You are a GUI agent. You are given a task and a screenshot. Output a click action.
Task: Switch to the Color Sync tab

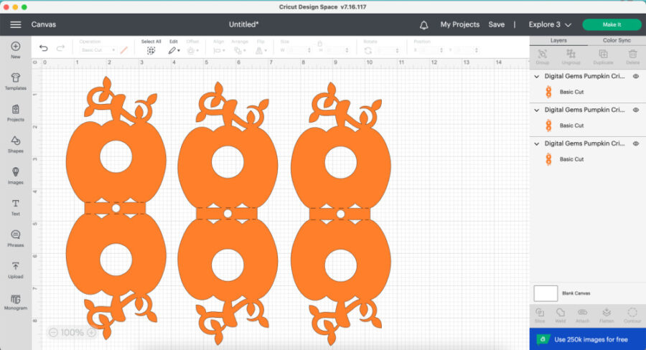coord(617,40)
